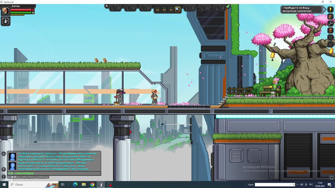The height and width of the screenshot is (188, 335).
Task: Click the quest text 'Прибудьте на Вашу выпускную церемонию'
Action: pos(297,9)
